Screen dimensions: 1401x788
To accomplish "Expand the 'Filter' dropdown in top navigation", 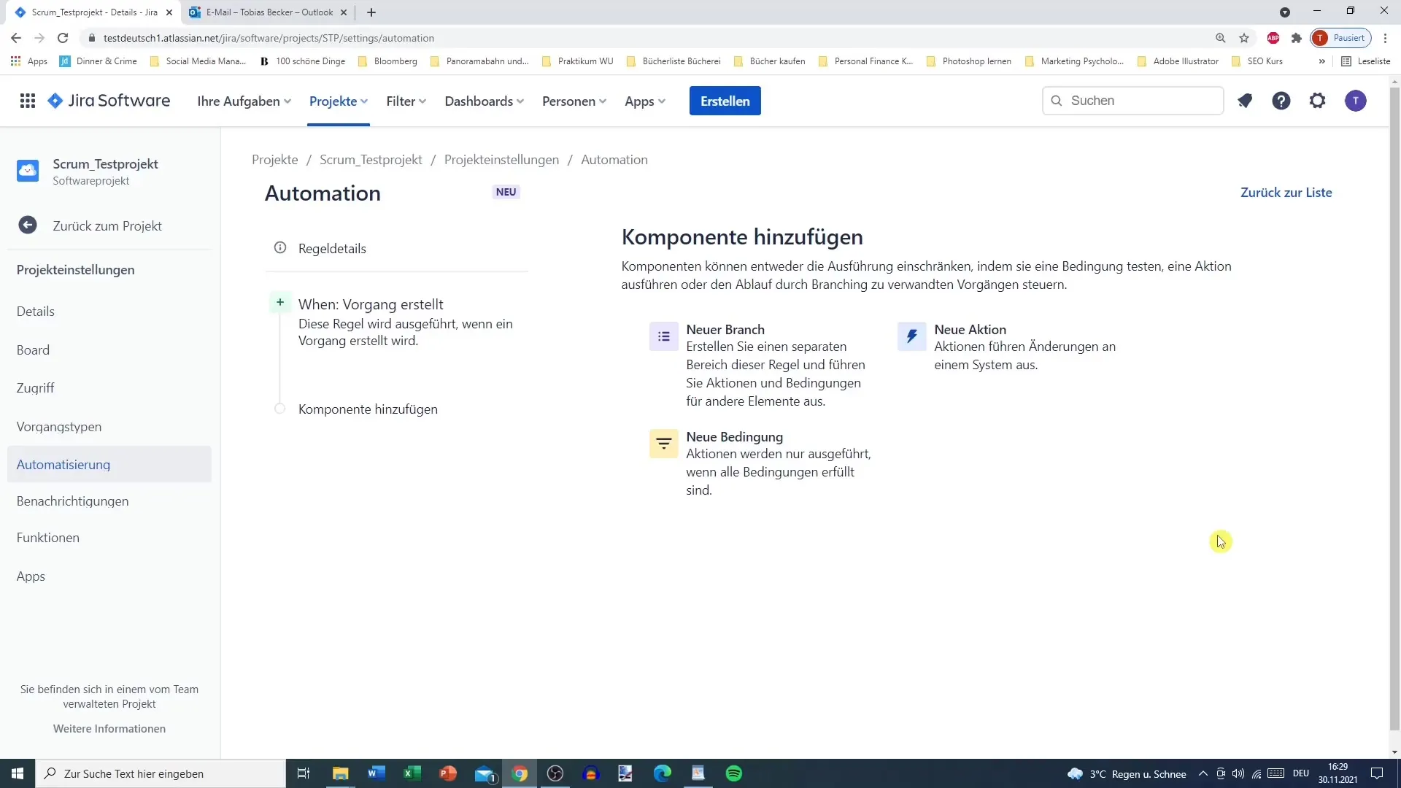I will pyautogui.click(x=405, y=100).
